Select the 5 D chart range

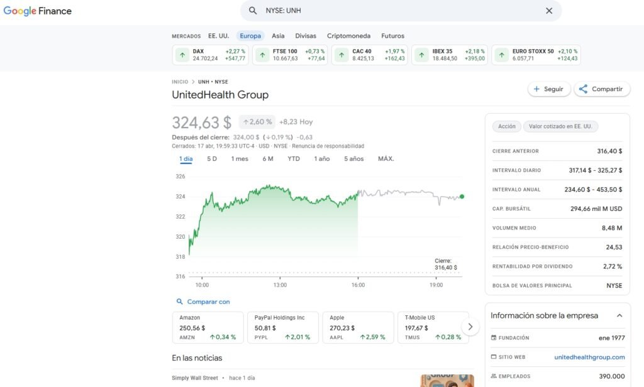coord(212,159)
